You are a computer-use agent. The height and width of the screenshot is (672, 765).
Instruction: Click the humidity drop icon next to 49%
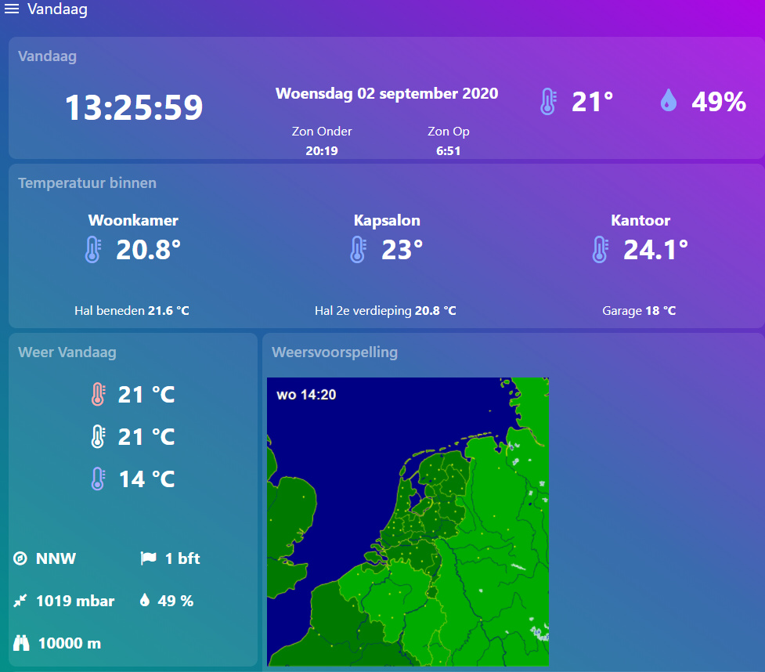pos(669,100)
